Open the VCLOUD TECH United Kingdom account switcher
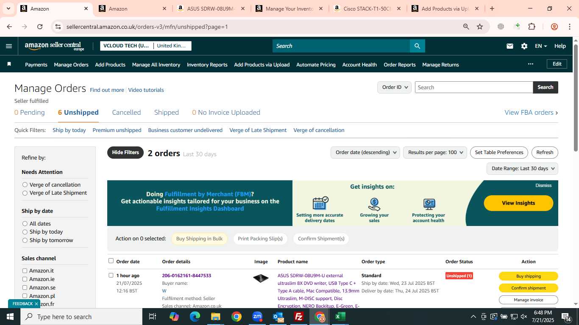 (146, 46)
